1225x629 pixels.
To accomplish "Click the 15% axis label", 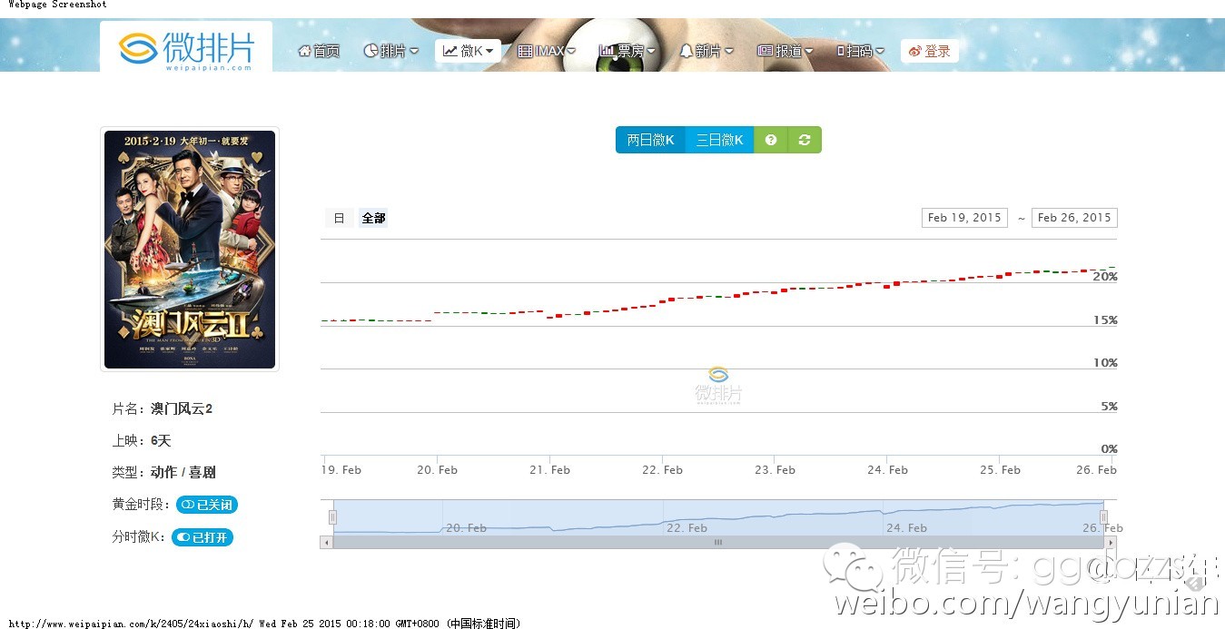I will [x=1105, y=320].
